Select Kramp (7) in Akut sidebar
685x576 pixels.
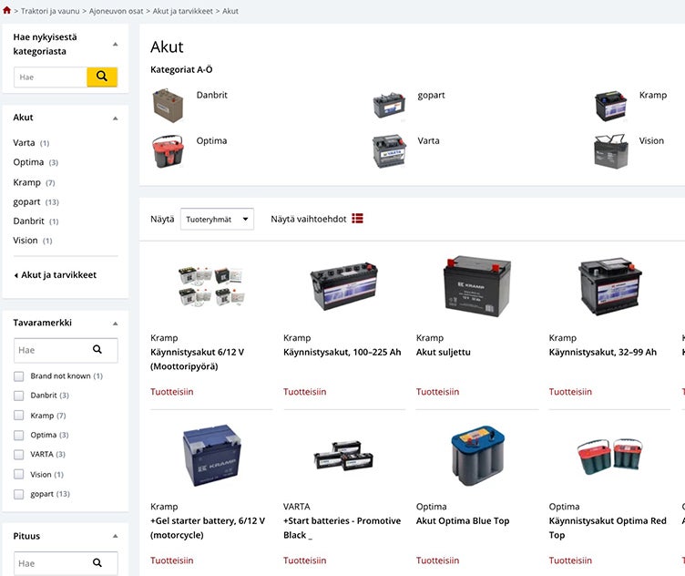click(x=34, y=182)
